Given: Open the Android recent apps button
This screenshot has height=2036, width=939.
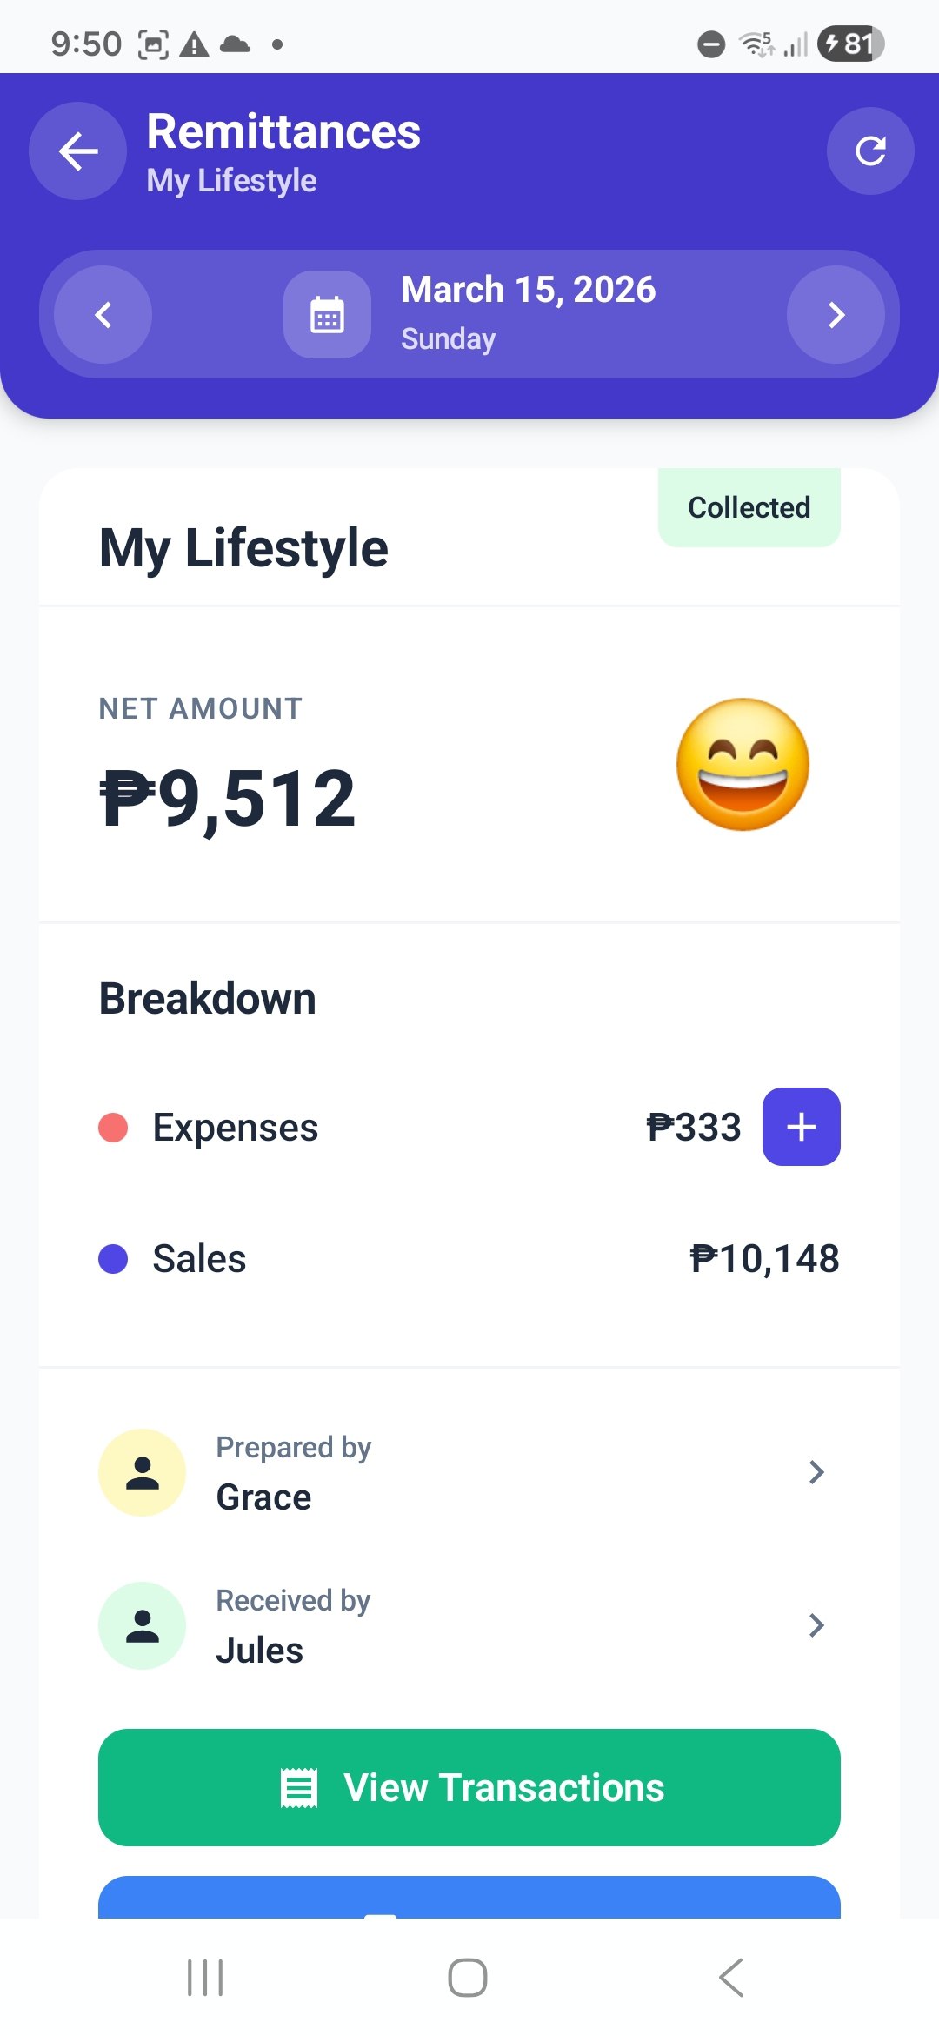Looking at the screenshot, I should [x=205, y=1978].
